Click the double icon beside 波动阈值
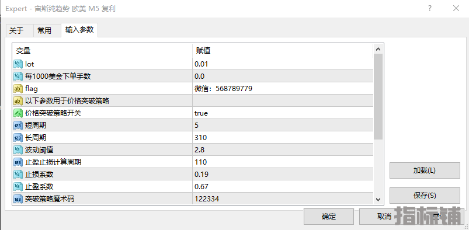This screenshot has width=469, height=230. click(18, 150)
